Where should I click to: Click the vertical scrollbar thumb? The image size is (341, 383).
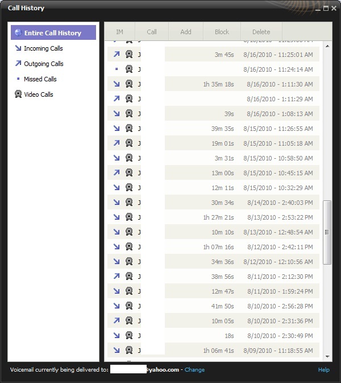tap(327, 232)
